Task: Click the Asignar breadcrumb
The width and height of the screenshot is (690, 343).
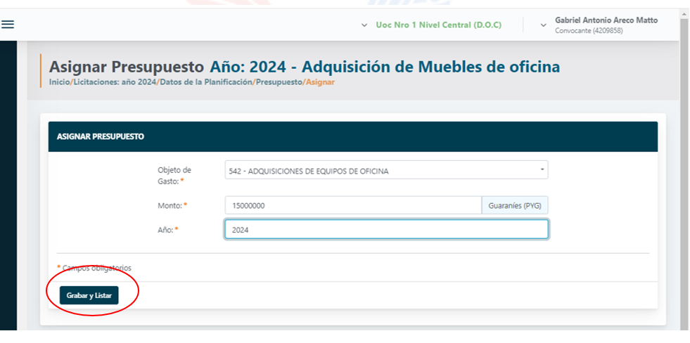Action: pyautogui.click(x=320, y=82)
